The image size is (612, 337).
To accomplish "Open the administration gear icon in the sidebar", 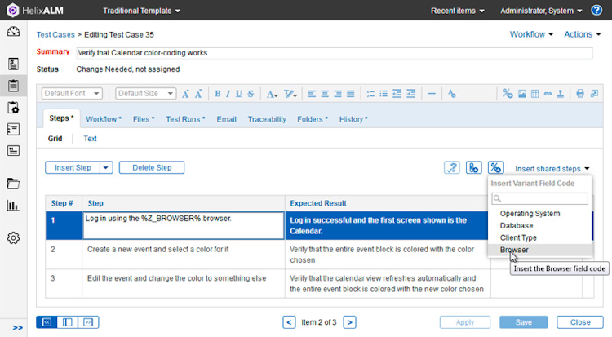I will [13, 237].
